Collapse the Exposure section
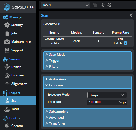136x130 pixels. pyautogui.click(x=87, y=85)
